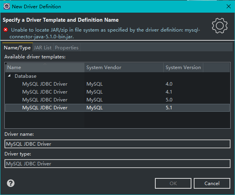Select the Database category row
235x195 pixels.
(117, 76)
